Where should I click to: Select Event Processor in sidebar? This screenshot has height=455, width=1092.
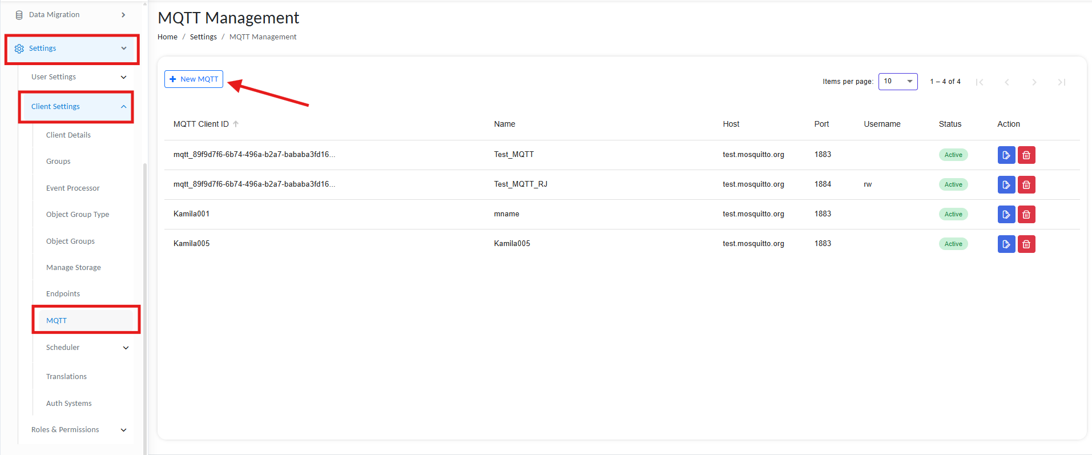tap(72, 188)
